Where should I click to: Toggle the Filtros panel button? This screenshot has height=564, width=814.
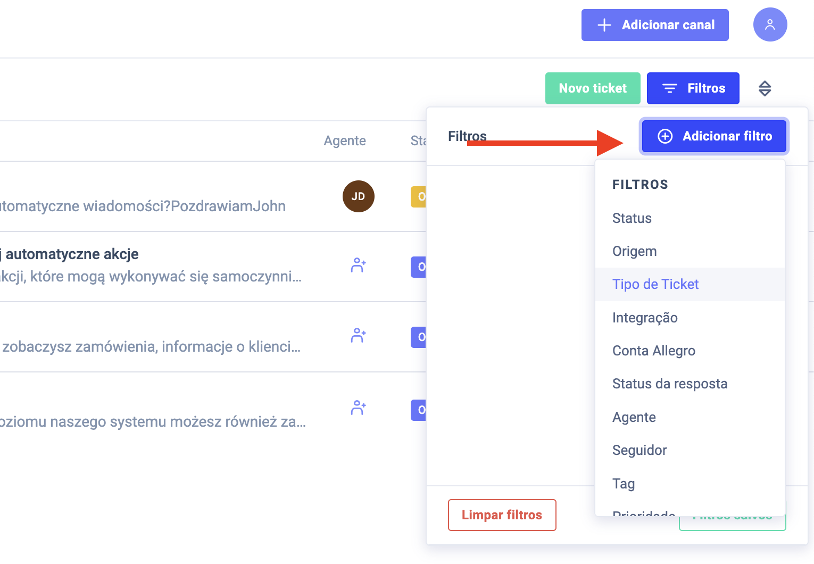[693, 88]
